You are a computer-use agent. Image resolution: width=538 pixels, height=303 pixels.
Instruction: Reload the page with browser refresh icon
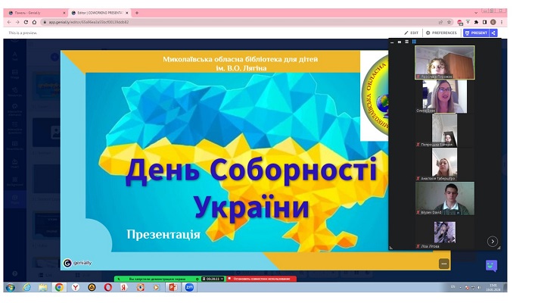pos(25,22)
